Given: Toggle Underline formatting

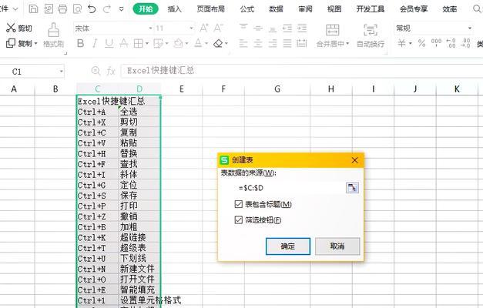Looking at the screenshot, I should coord(109,43).
